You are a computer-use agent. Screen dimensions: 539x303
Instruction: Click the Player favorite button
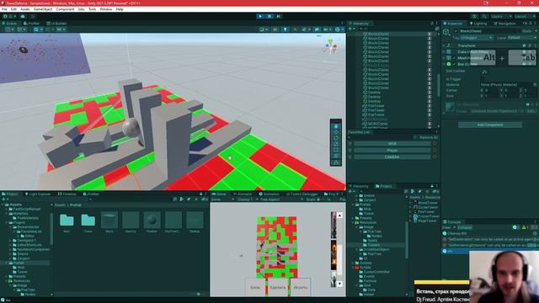[x=392, y=150]
